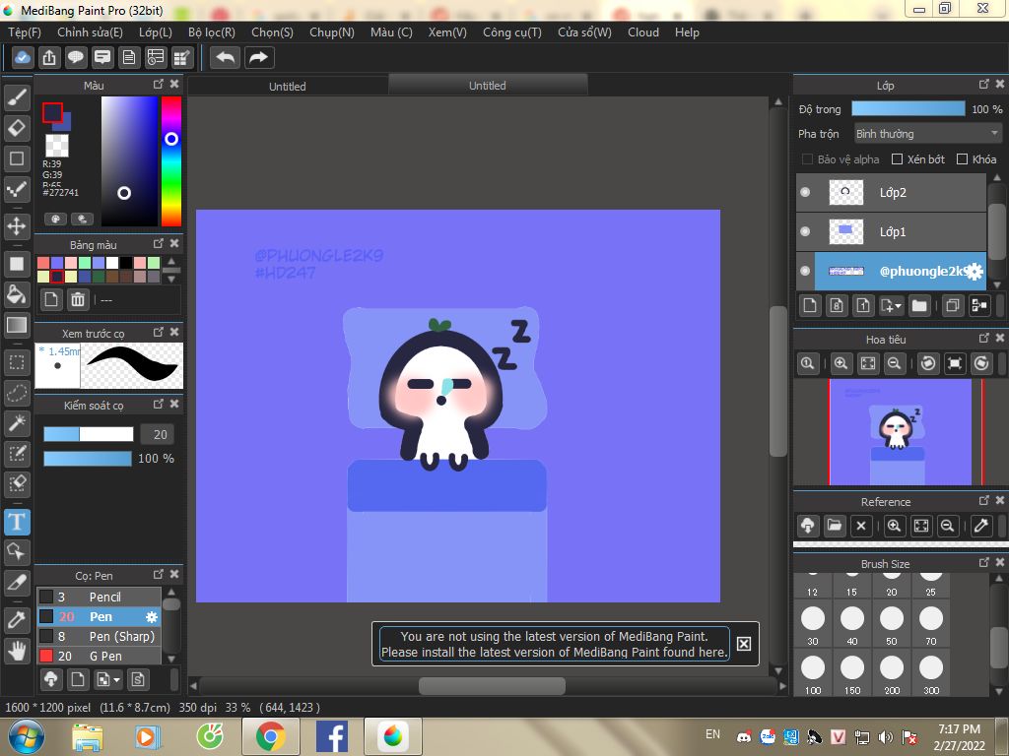Switch to the first Untitled tab
Screen dimensions: 1009x756
[x=287, y=87]
